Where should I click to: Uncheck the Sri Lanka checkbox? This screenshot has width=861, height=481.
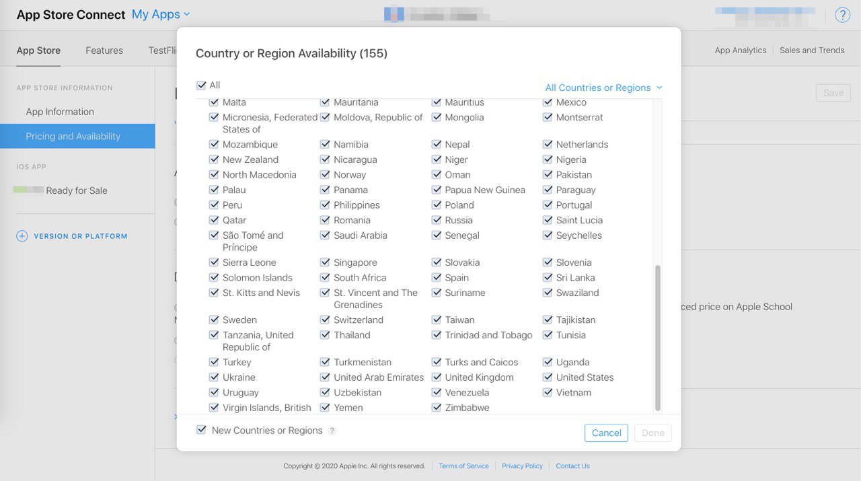[x=548, y=277]
